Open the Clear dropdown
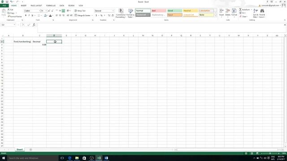The image size is (287, 161). click(244, 17)
